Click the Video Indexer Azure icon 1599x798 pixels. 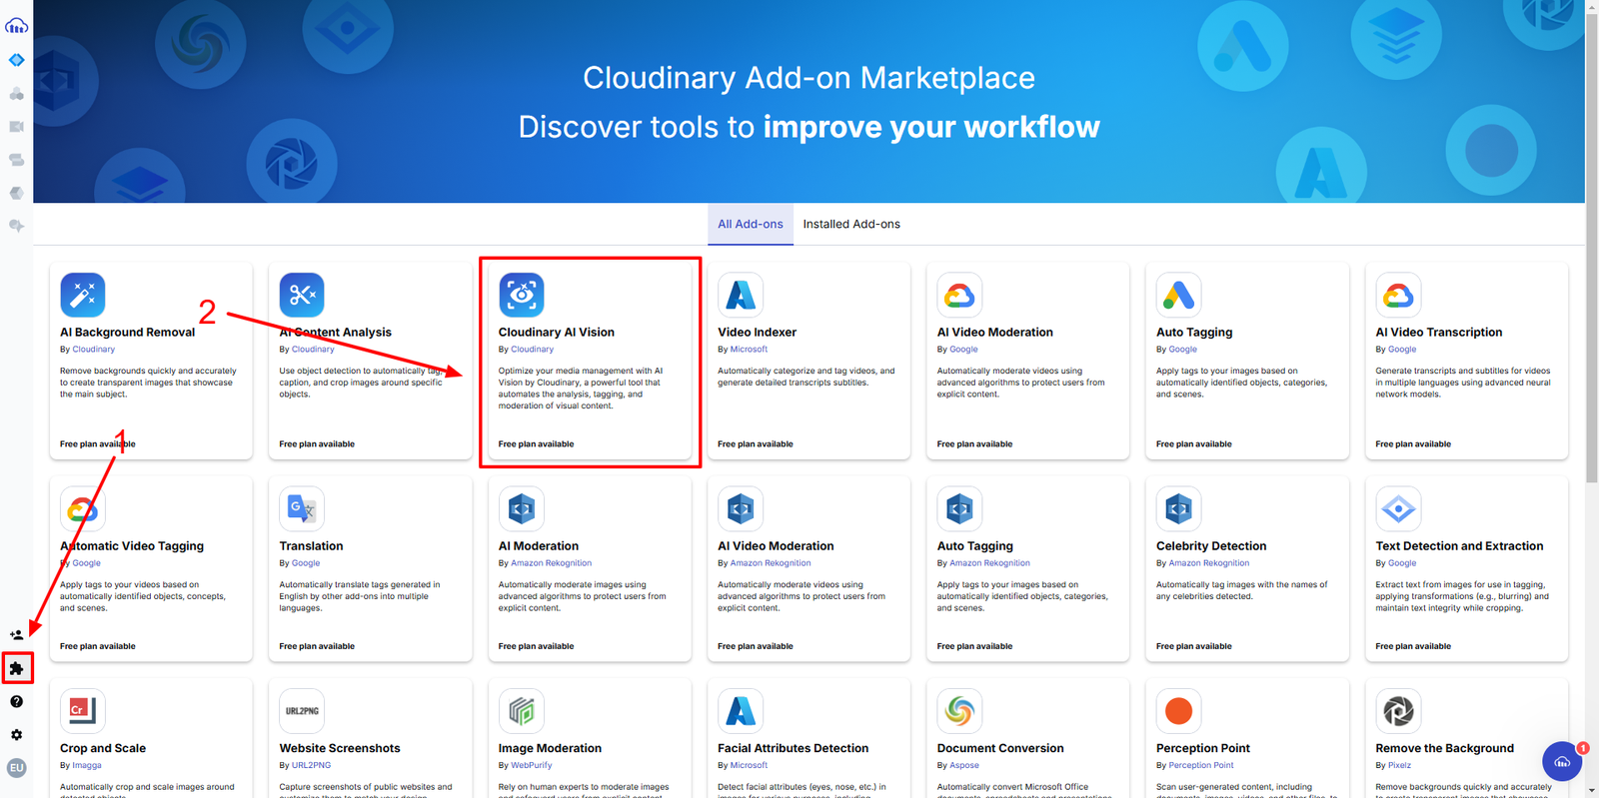tap(741, 295)
